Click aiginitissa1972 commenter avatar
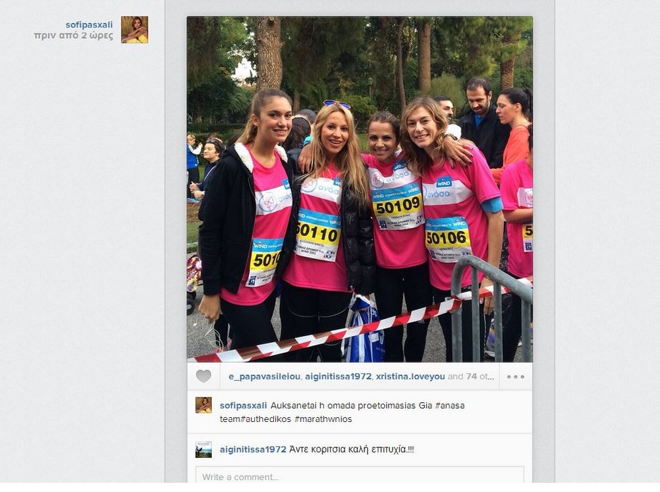 tap(204, 449)
